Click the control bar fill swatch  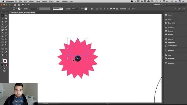pos(14,9)
